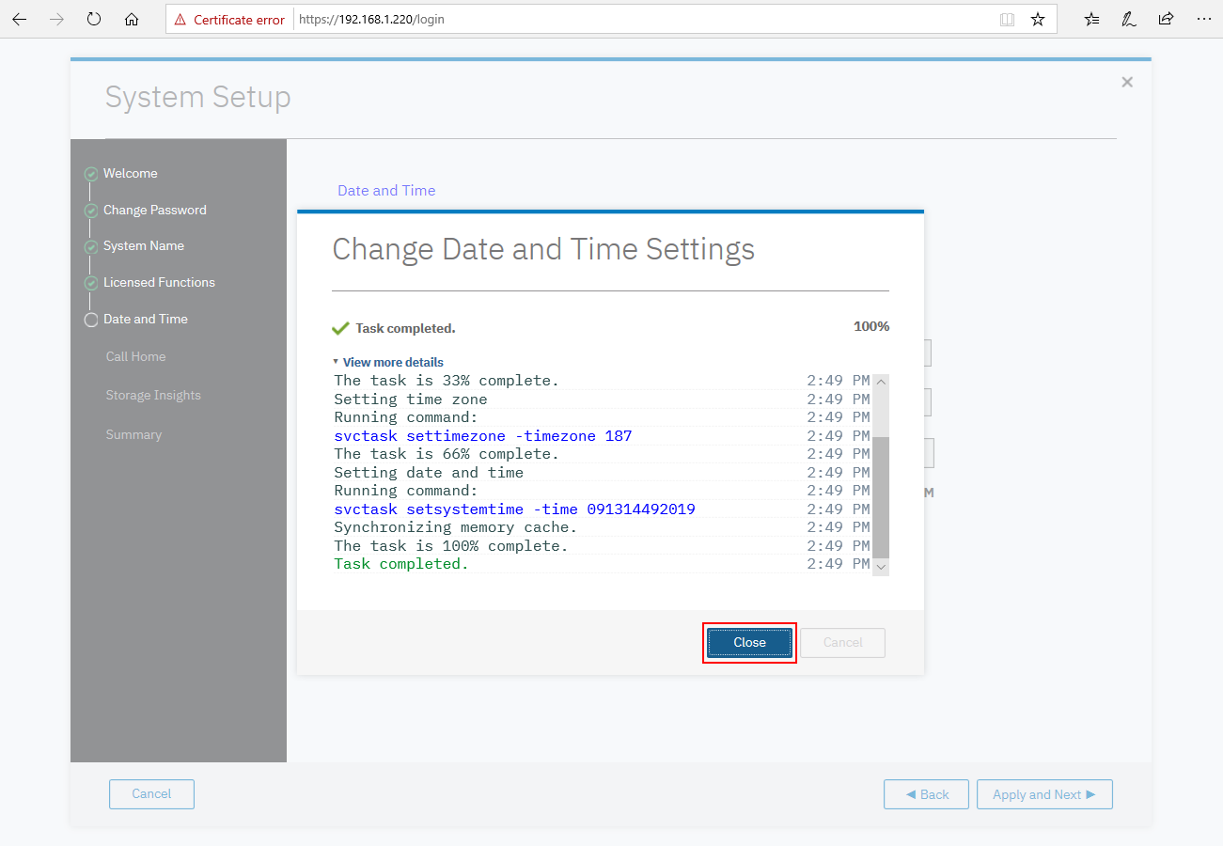Click the Add notes pen icon
The height and width of the screenshot is (846, 1223).
[1129, 19]
